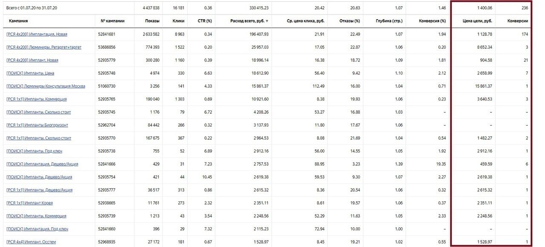Open [ПОИСК] Имплантация. Под ключ campaign
The height and width of the screenshot is (247, 545).
(x=37, y=229)
